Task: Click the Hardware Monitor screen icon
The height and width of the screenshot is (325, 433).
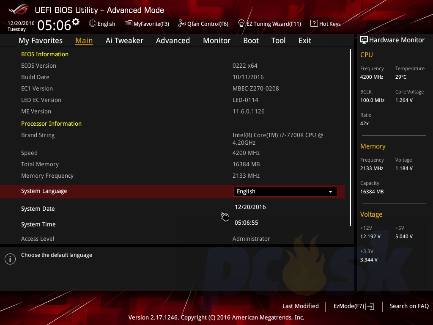Action: point(364,40)
